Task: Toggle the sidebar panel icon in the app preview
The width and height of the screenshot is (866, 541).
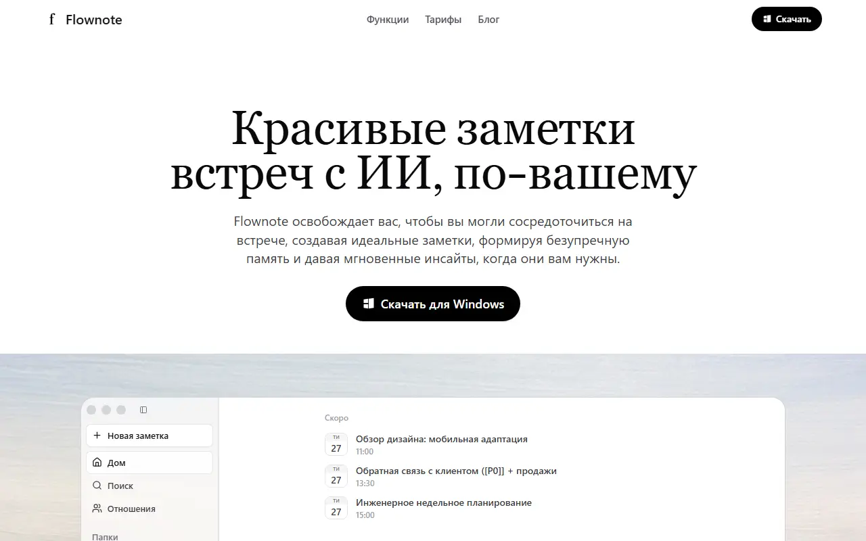Action: click(143, 410)
